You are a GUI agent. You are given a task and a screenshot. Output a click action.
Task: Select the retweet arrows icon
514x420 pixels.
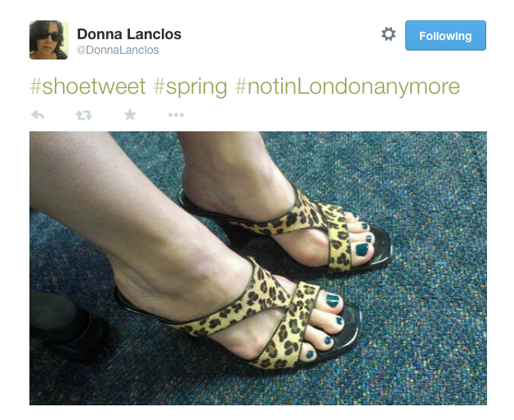[84, 115]
